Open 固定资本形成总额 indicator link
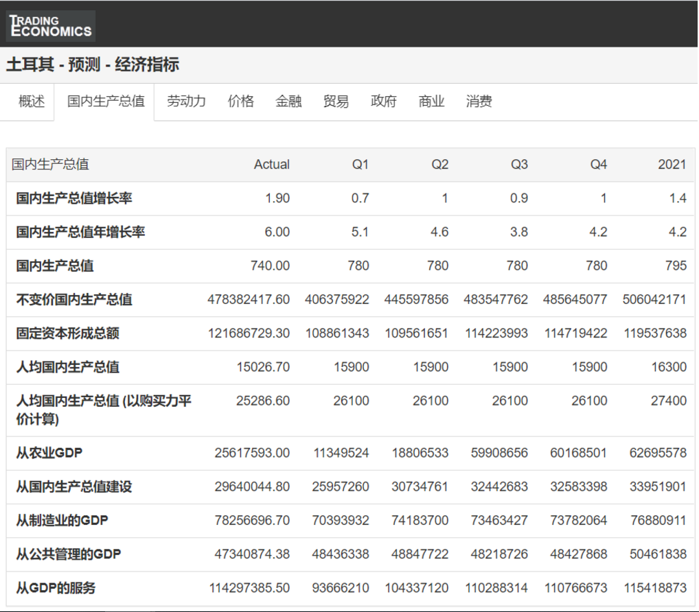Screen dimensions: 699x612 point(68,333)
